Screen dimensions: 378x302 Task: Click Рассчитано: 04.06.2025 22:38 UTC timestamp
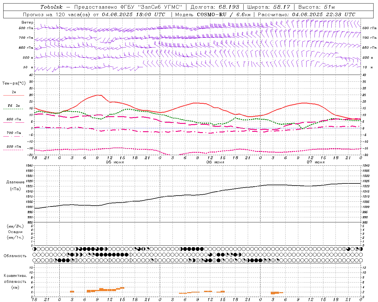pos(307,14)
